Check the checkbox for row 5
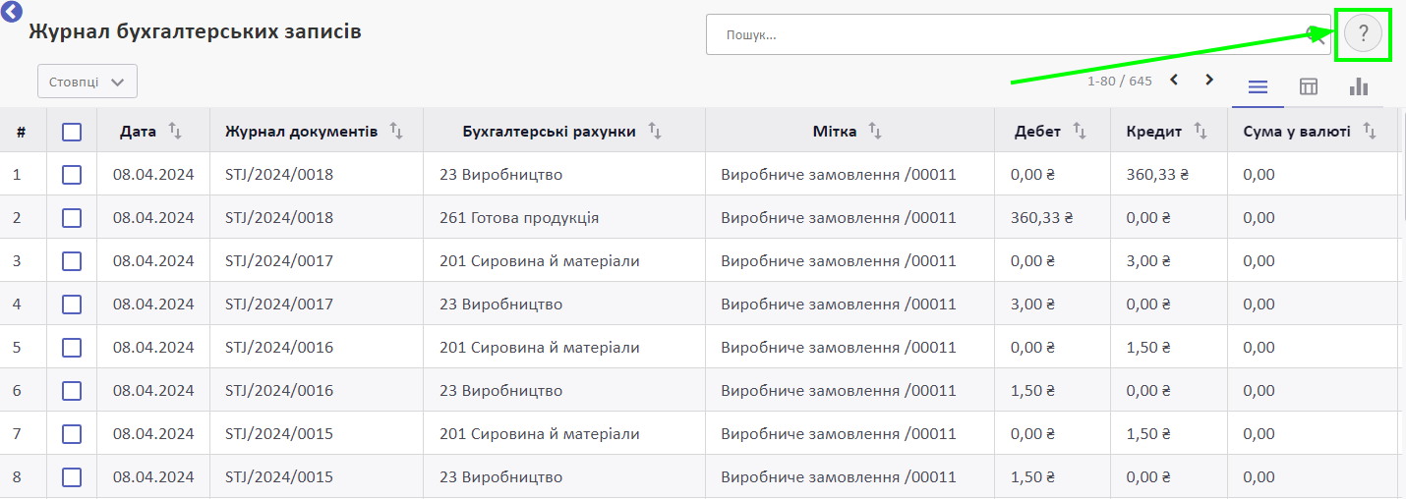The image size is (1406, 499). click(72, 348)
